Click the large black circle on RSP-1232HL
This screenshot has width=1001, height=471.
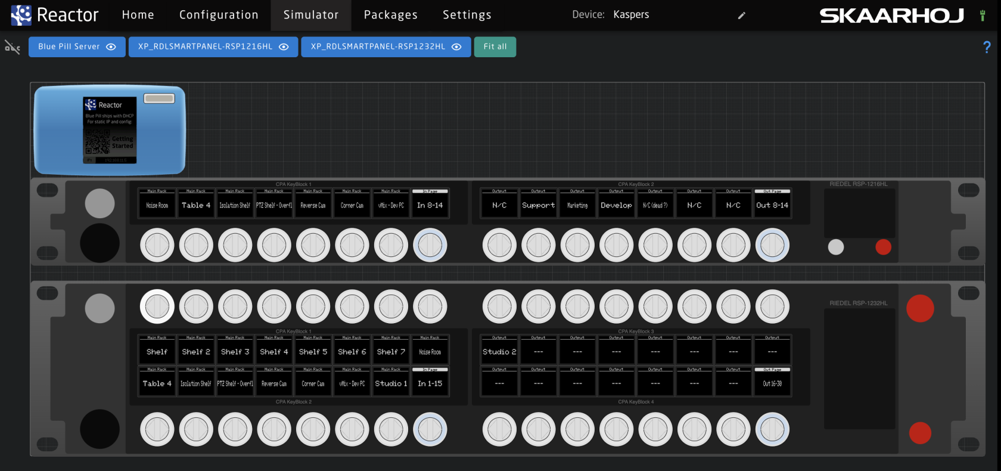(100, 429)
